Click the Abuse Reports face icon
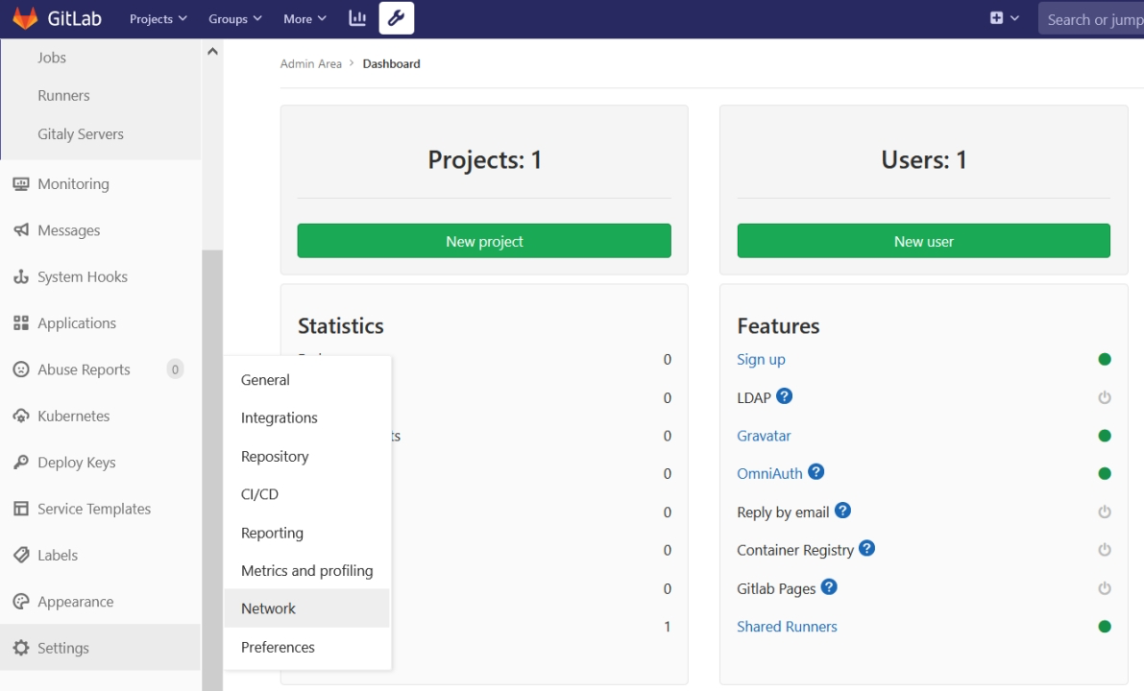This screenshot has width=1144, height=691. [x=21, y=369]
